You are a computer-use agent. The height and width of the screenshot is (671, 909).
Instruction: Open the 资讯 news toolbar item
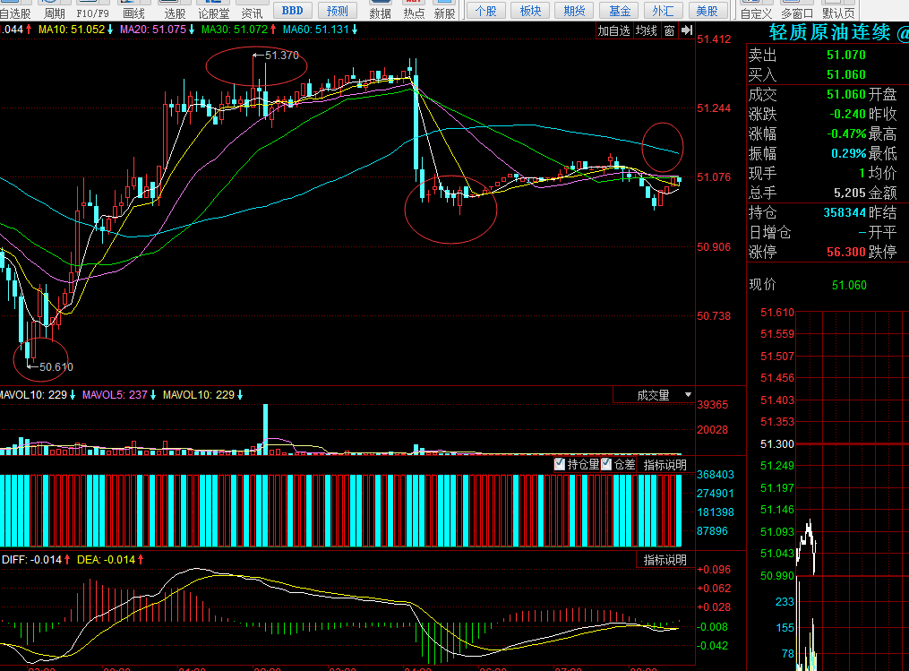click(252, 9)
